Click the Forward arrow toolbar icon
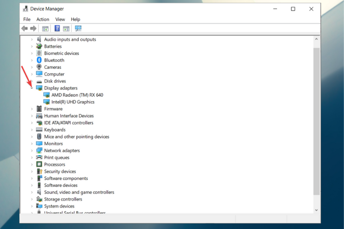 point(33,28)
